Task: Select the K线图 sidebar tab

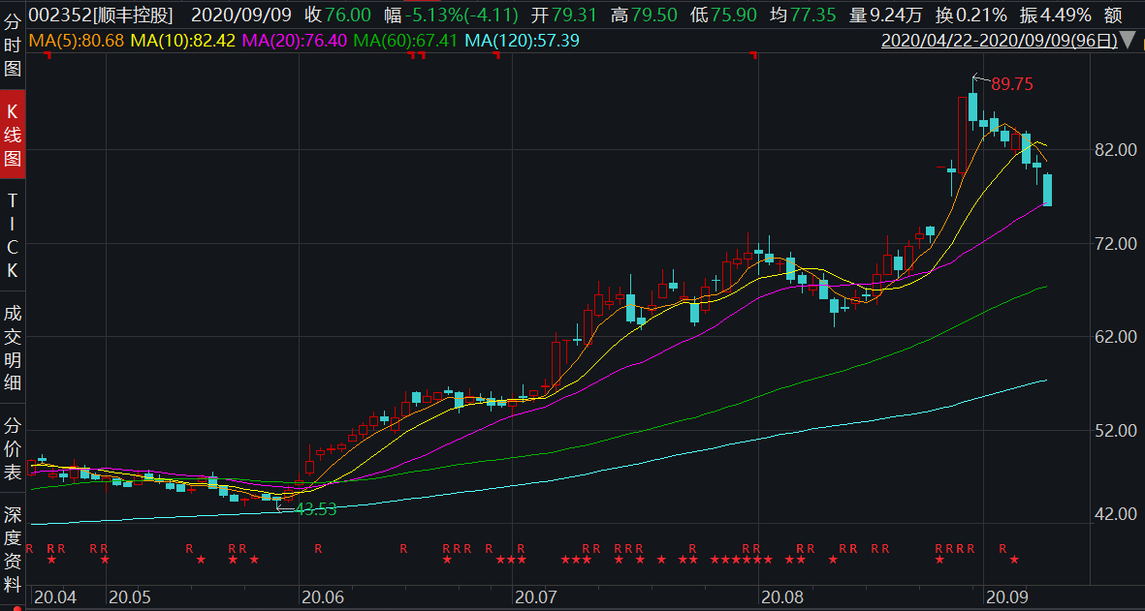Action: pos(13,135)
